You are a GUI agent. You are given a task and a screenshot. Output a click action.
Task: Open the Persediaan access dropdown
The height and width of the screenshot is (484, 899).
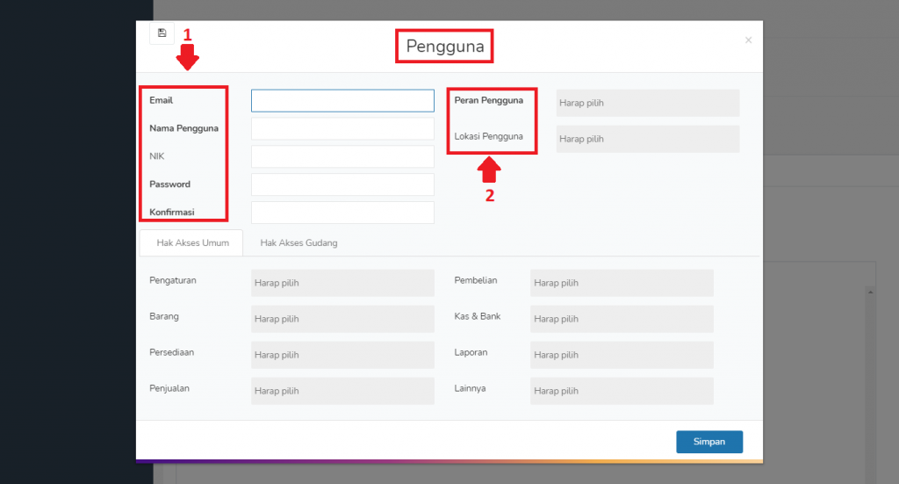coord(342,355)
